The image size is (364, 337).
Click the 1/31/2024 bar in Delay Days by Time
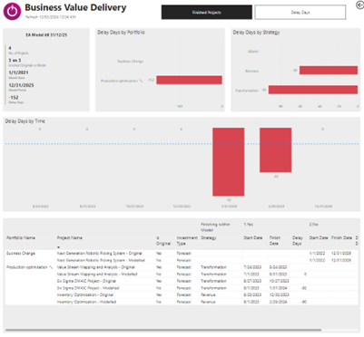pyautogui.click(x=229, y=162)
